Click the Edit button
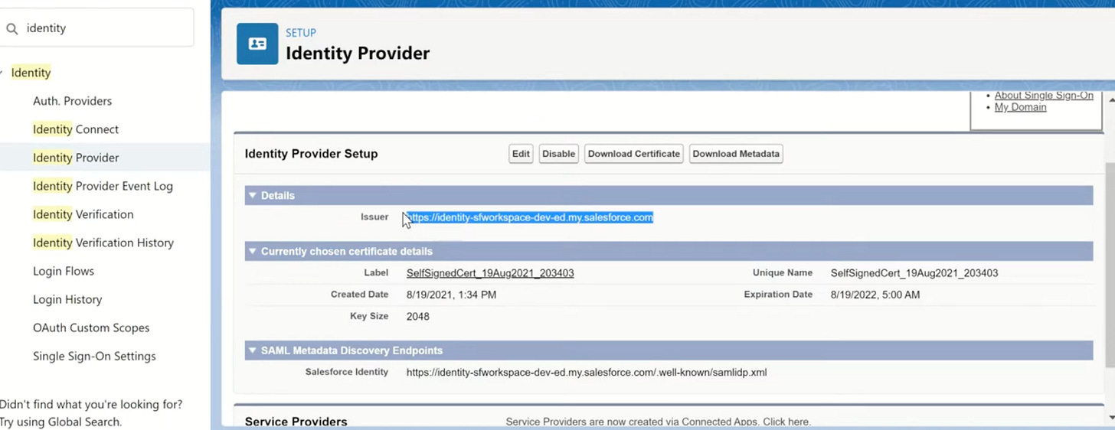Viewport: 1115px width, 430px height. click(x=521, y=154)
